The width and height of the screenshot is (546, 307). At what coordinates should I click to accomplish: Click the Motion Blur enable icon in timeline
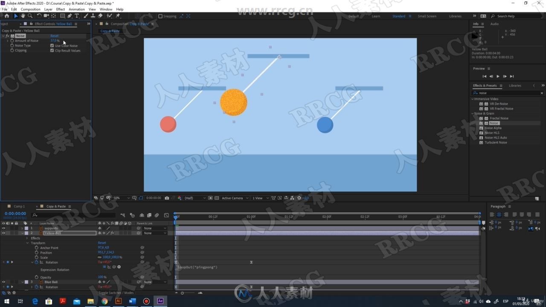tap(157, 215)
